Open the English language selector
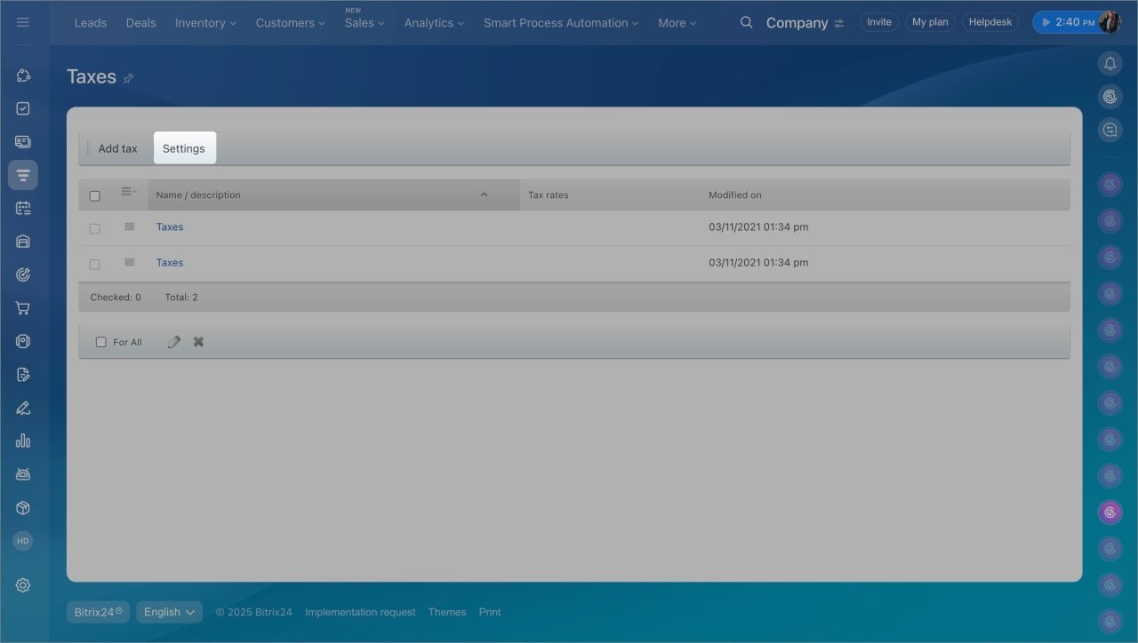This screenshot has height=643, width=1138. click(x=169, y=612)
